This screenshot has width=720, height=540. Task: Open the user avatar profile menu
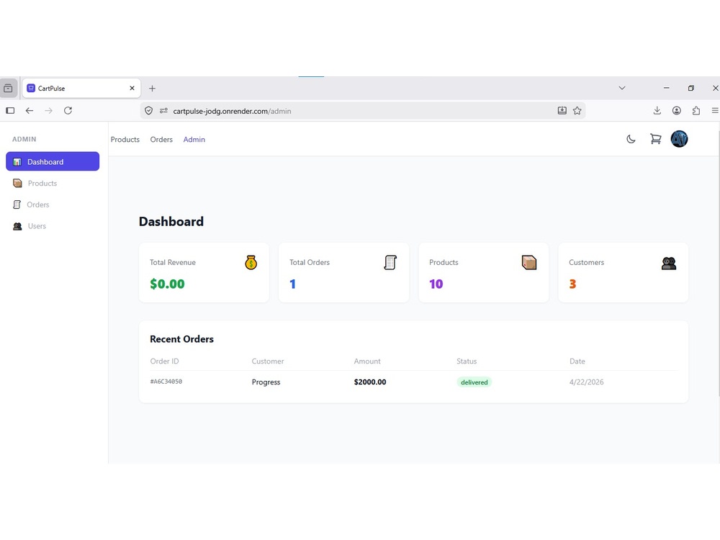tap(679, 139)
